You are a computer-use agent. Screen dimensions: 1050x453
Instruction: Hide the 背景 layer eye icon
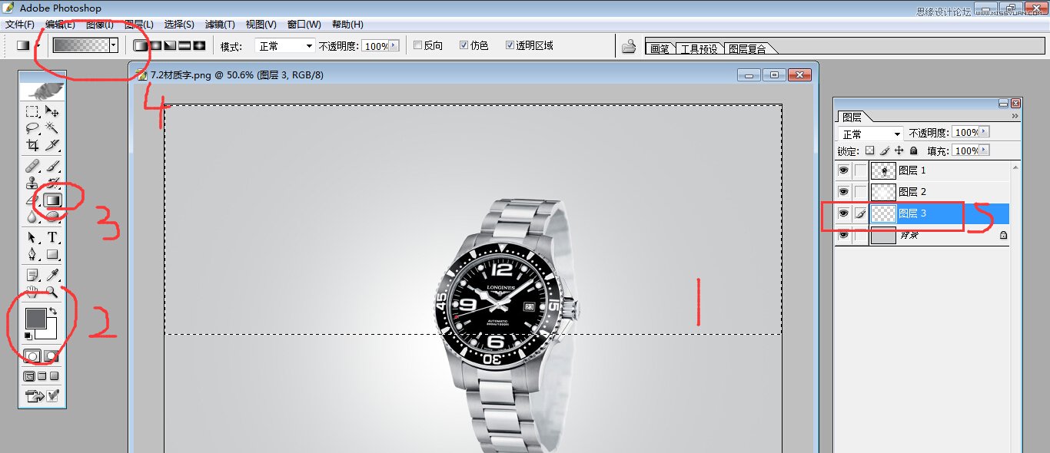(843, 236)
